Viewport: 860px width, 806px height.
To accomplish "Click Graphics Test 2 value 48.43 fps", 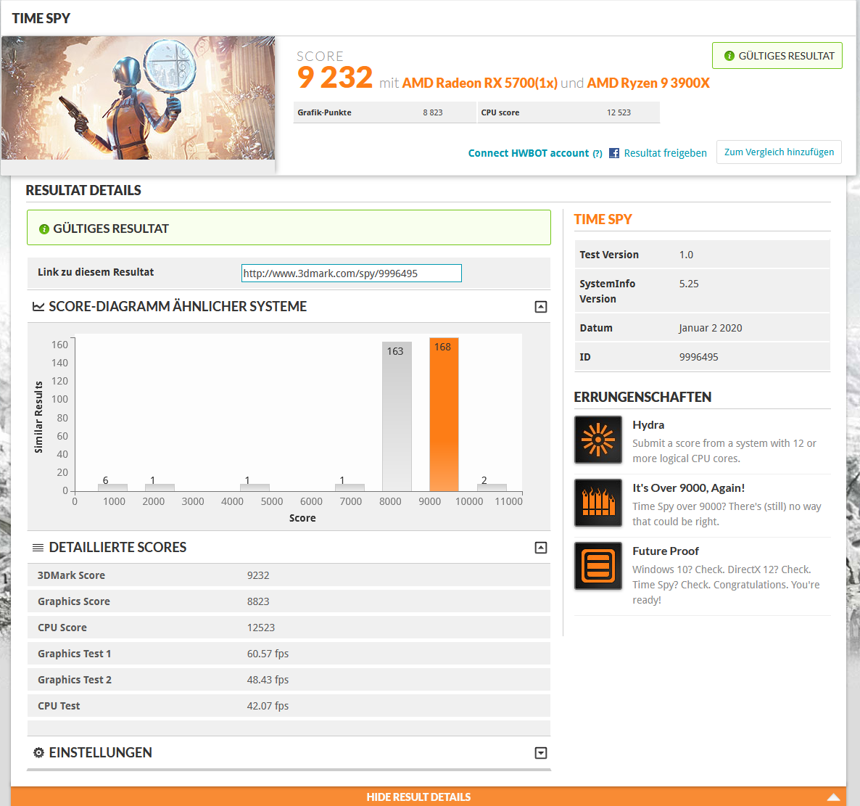I will 268,680.
